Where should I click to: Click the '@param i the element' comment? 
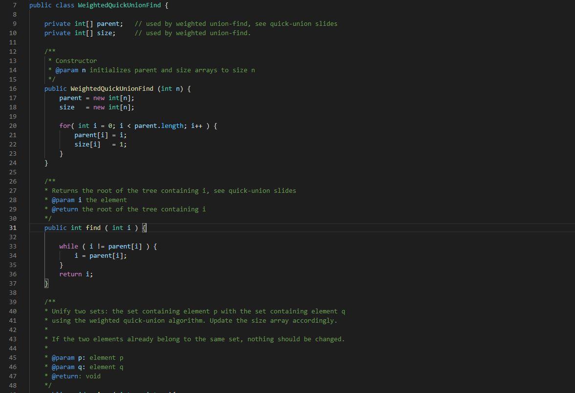[x=89, y=200]
